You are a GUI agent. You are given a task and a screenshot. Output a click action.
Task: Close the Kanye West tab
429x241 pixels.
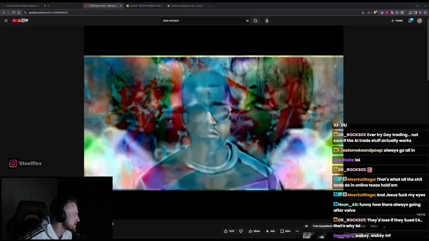[121, 6]
